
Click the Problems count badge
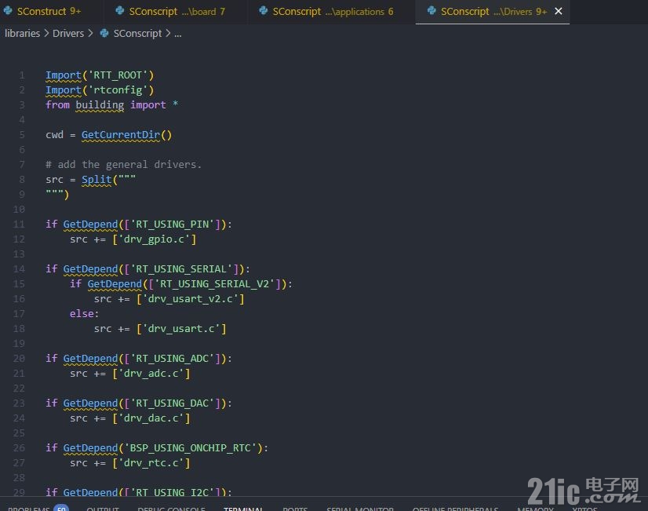click(x=61, y=508)
